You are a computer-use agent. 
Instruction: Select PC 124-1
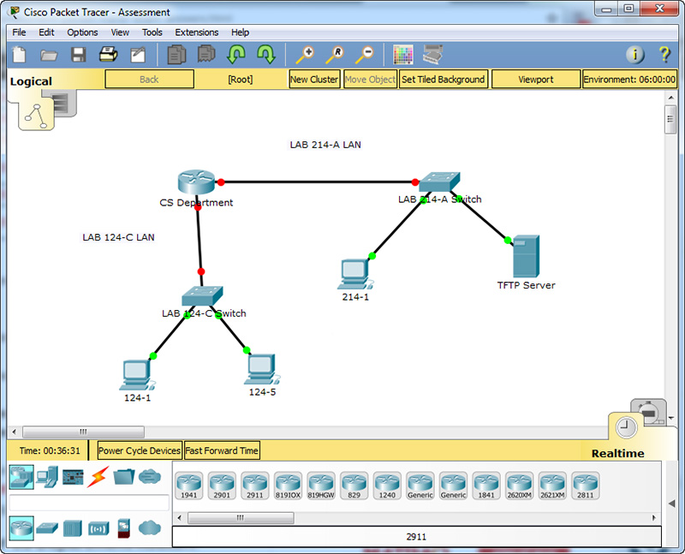click(137, 375)
